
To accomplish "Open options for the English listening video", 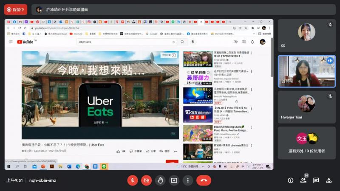I will [x=251, y=71].
